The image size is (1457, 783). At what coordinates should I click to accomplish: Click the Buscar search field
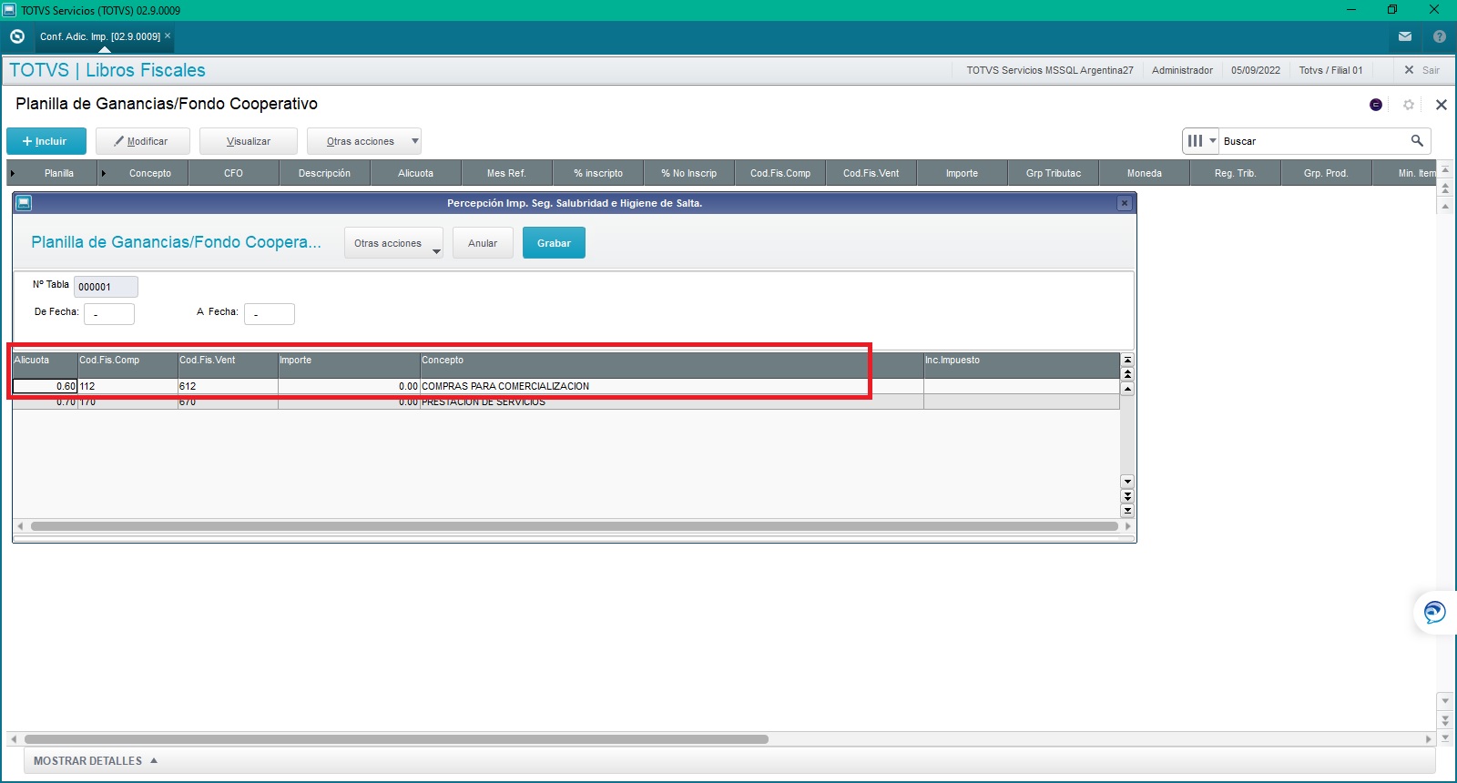(x=1311, y=141)
